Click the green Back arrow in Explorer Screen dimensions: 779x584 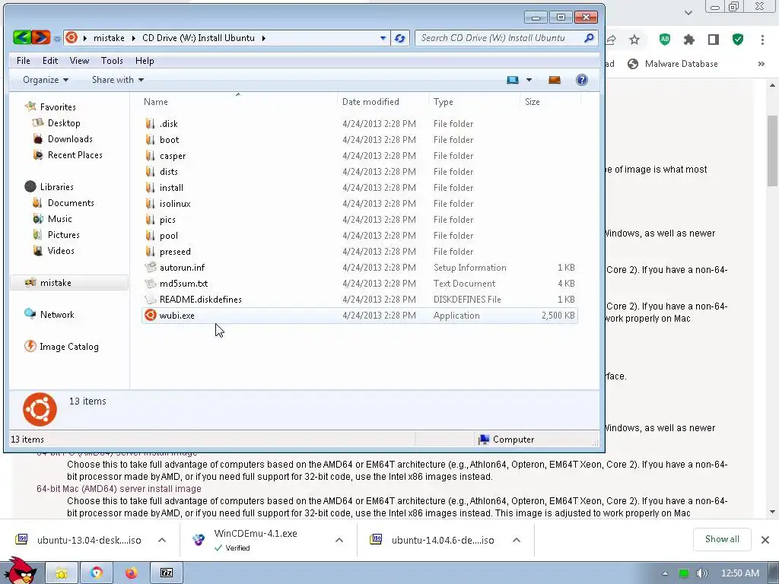click(x=22, y=38)
